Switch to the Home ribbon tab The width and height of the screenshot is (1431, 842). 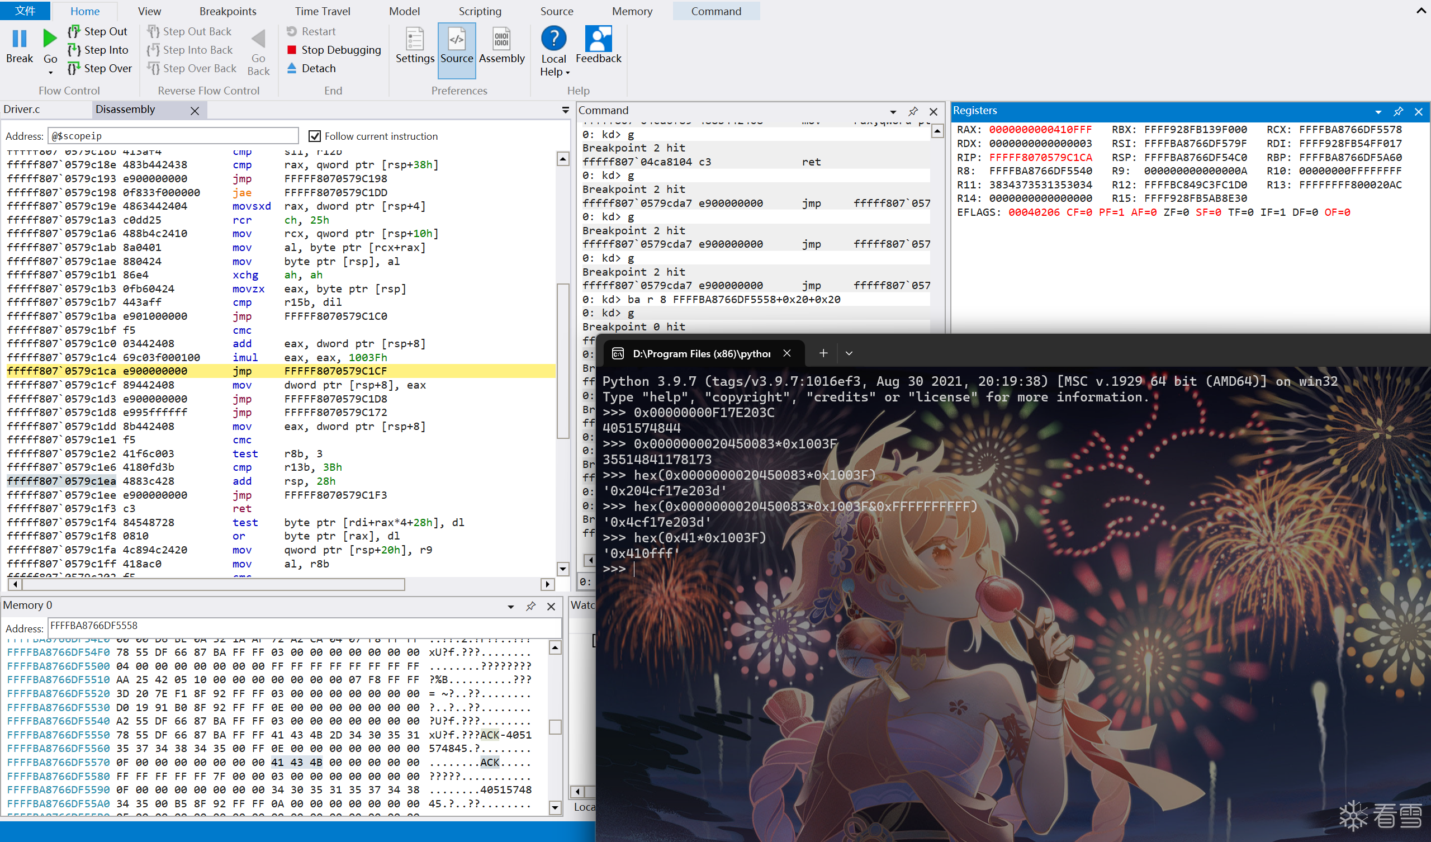click(x=84, y=11)
